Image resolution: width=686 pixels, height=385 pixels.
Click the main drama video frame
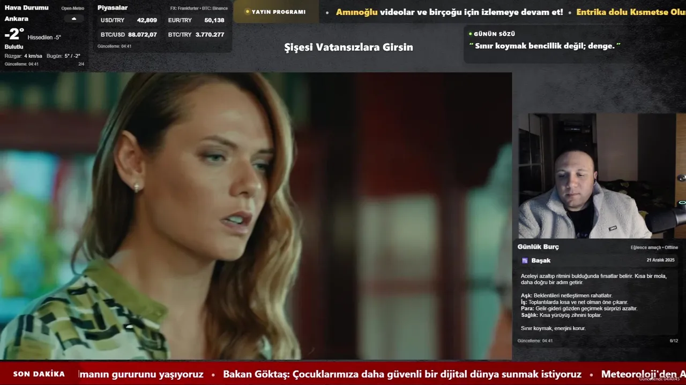[256, 215]
